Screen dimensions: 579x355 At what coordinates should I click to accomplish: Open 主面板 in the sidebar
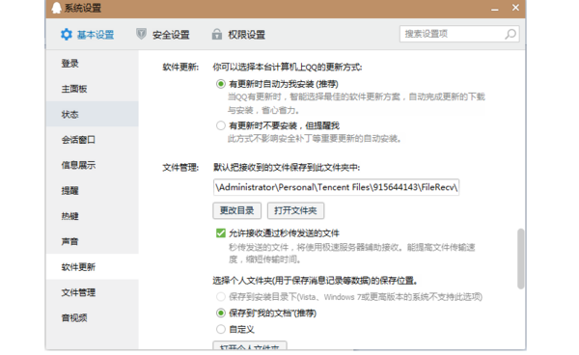coord(93,89)
